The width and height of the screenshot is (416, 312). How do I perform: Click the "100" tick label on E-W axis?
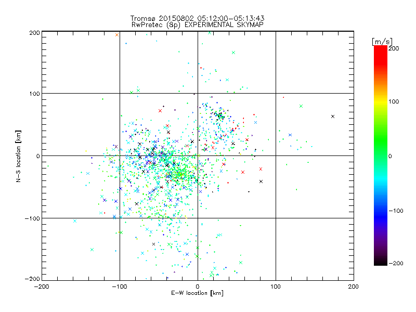pyautogui.click(x=276, y=287)
